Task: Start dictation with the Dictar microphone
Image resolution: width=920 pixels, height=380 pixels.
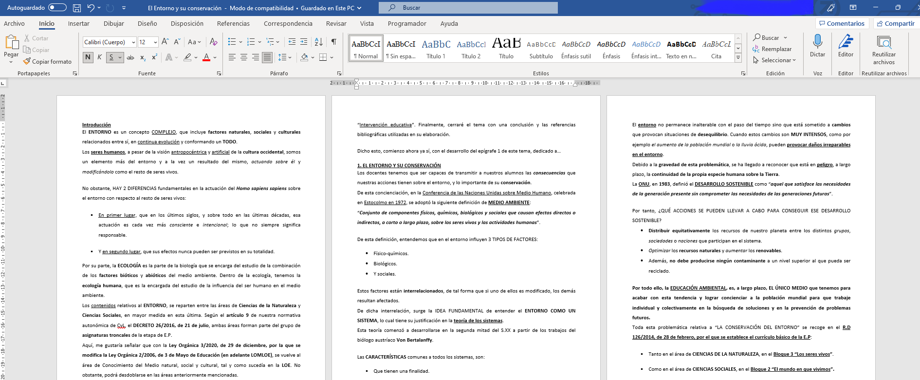Action: (x=818, y=46)
